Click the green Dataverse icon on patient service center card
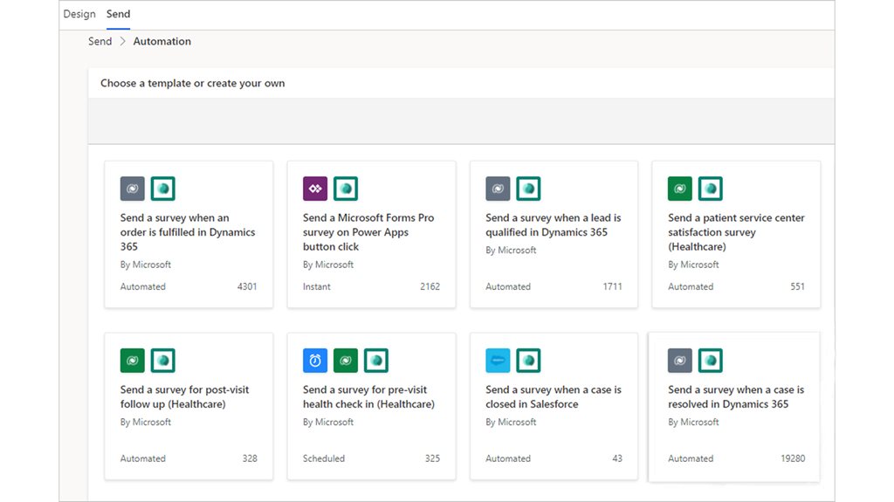The image size is (894, 502). tap(680, 189)
